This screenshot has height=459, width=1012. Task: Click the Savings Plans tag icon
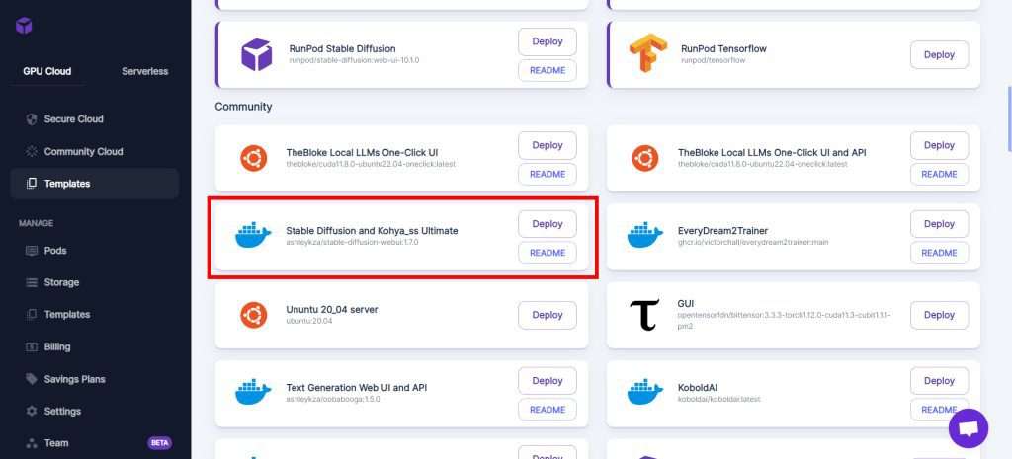(32, 379)
